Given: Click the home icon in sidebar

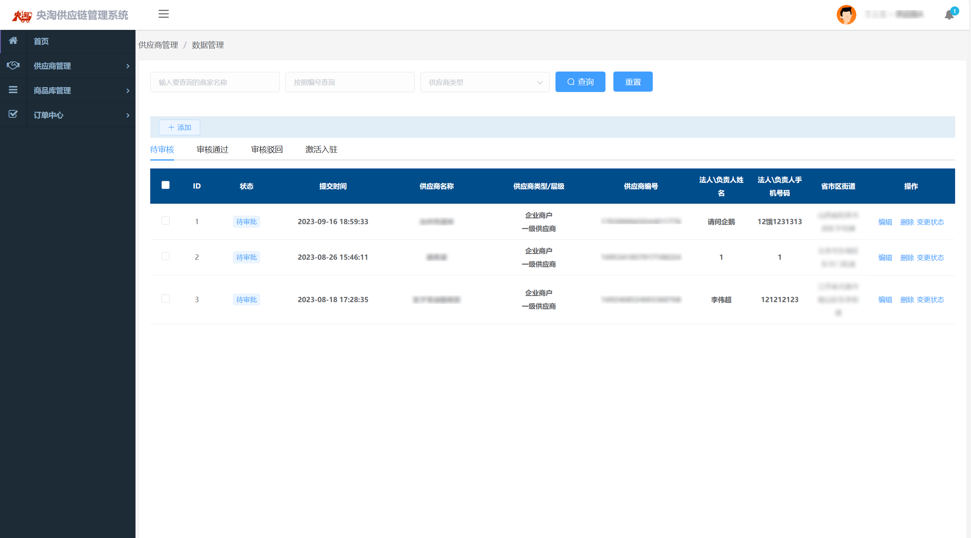Looking at the screenshot, I should 13,41.
